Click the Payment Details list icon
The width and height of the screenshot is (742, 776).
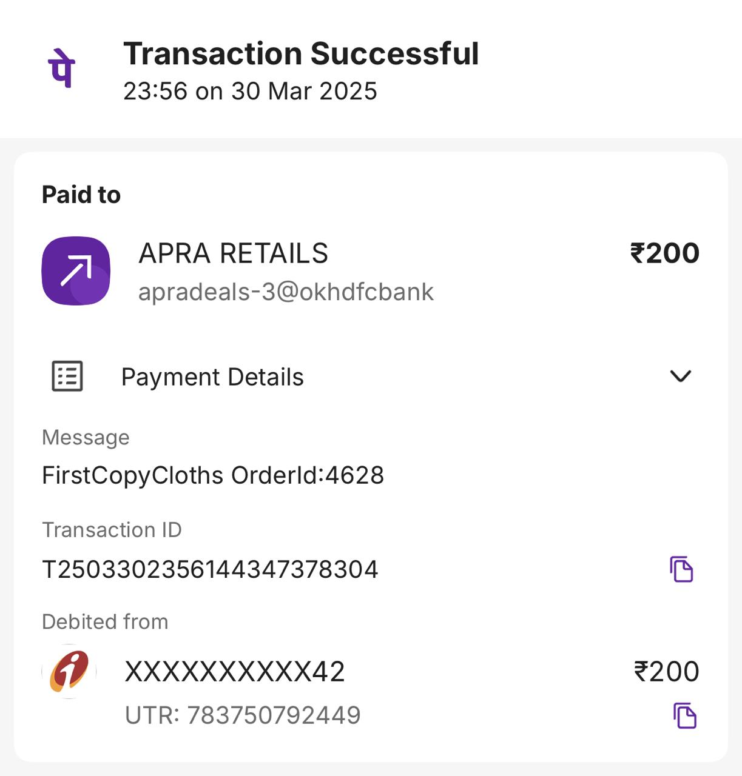67,376
